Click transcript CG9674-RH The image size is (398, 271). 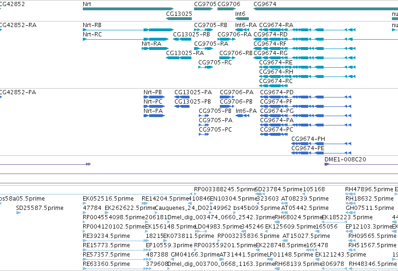click(x=276, y=72)
